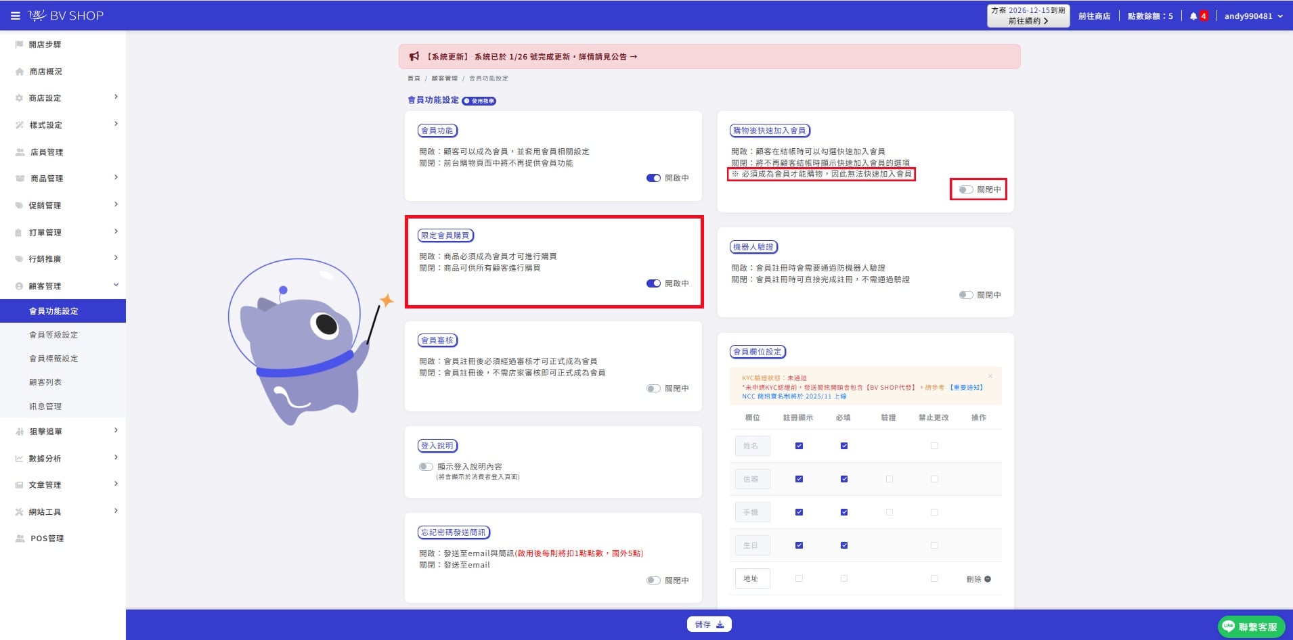Click the 商店概況 home icon
The image size is (1293, 640).
point(20,72)
